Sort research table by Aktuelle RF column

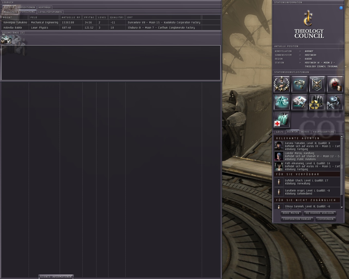(x=71, y=17)
